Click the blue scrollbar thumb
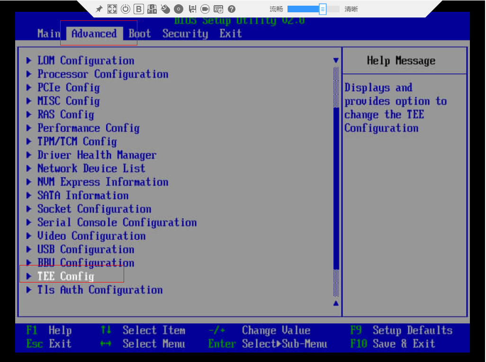Image resolution: width=486 pixels, height=362 pixels. (x=336, y=188)
